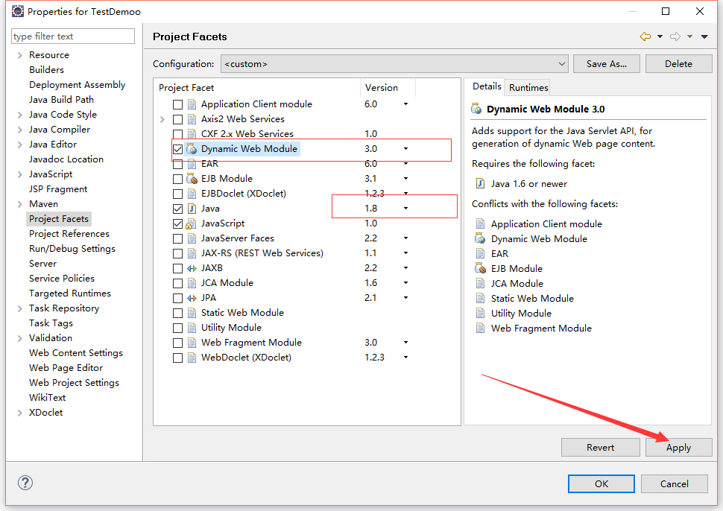The width and height of the screenshot is (723, 511).
Task: Expand the Validation tree node
Action: coord(20,338)
